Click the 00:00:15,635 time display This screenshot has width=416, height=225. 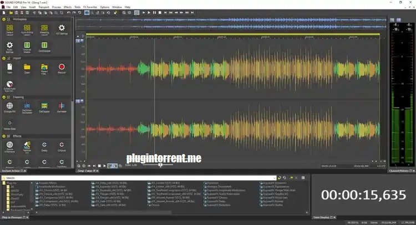(x=363, y=195)
